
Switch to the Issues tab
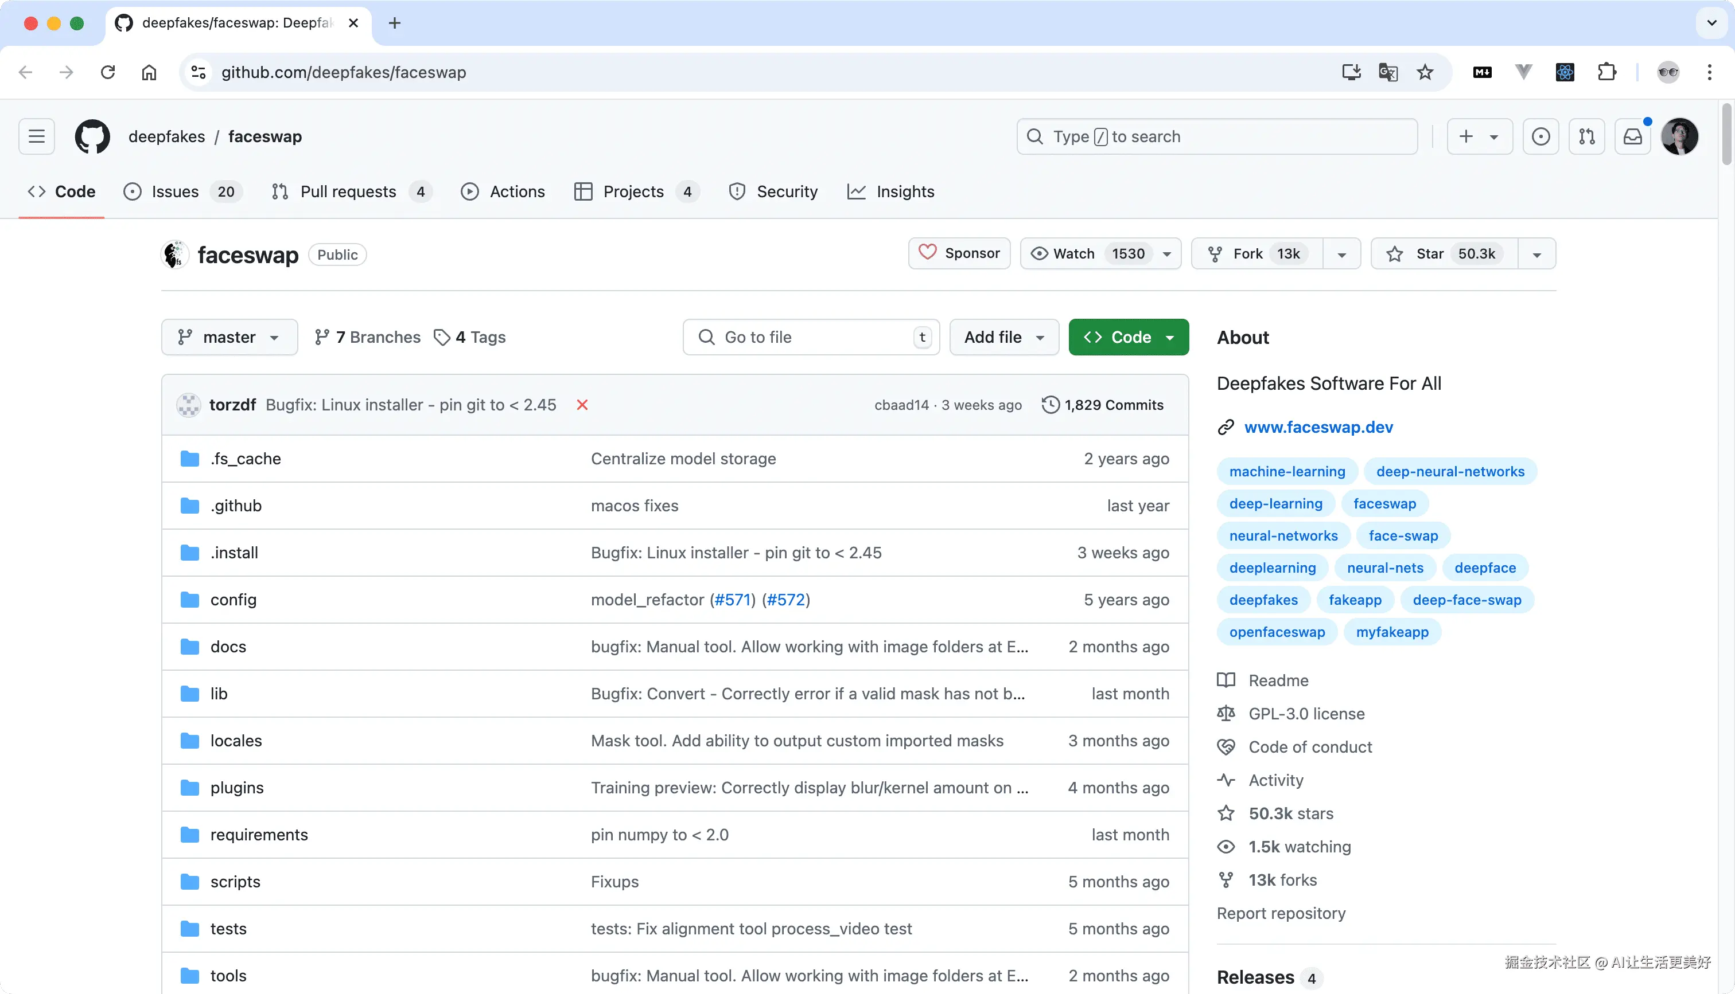183,192
